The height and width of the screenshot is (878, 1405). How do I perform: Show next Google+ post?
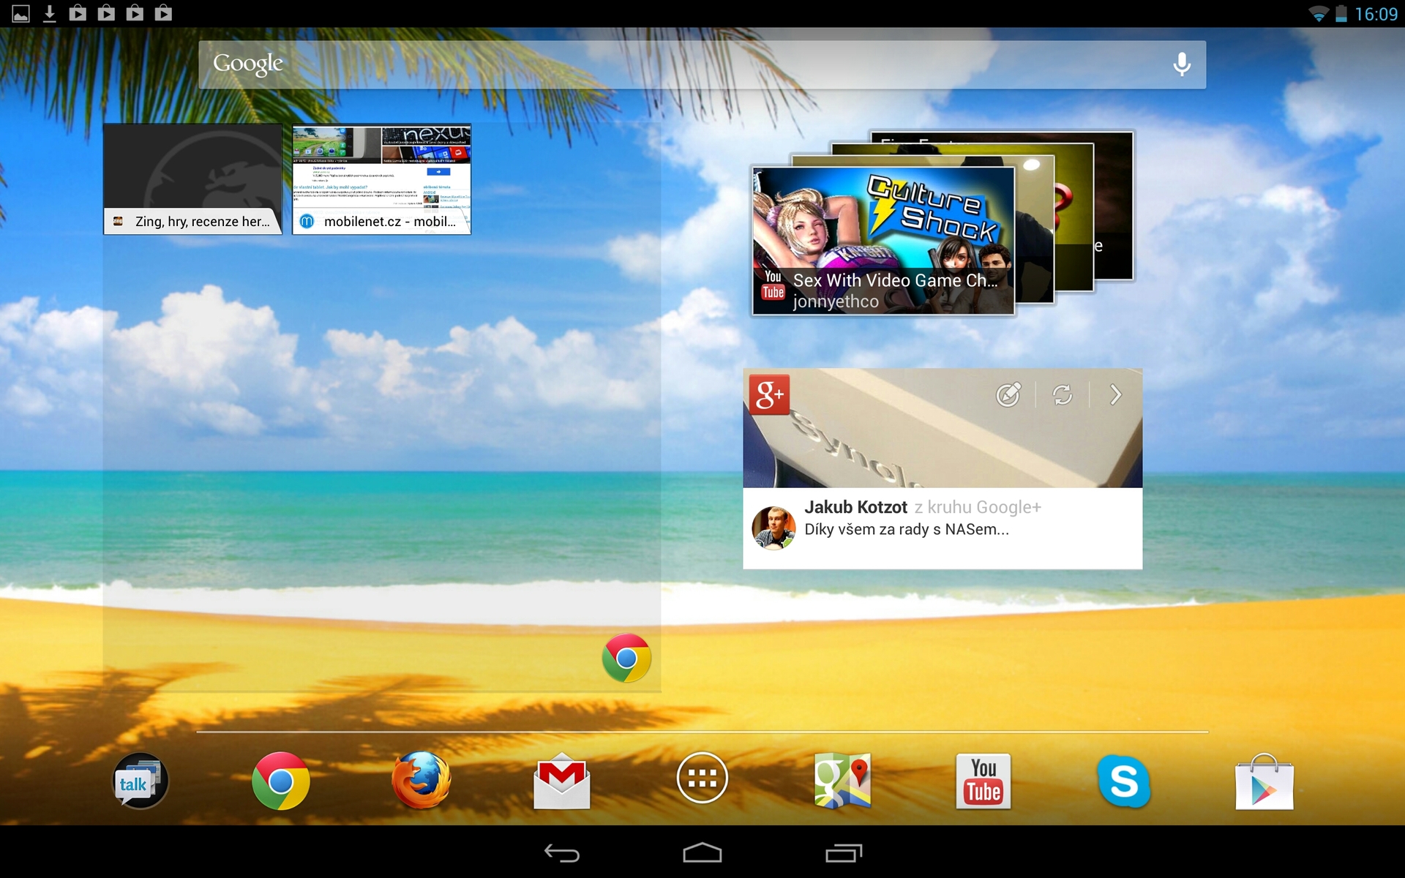click(1116, 394)
